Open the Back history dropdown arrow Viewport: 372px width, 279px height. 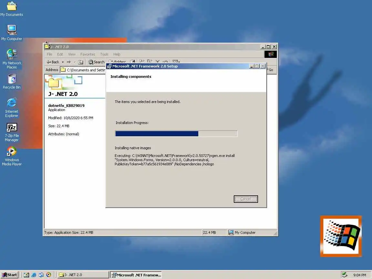(63, 62)
